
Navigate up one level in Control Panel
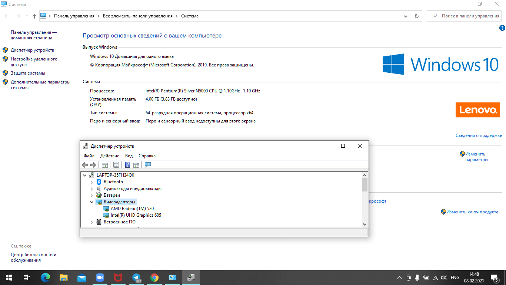(x=34, y=16)
